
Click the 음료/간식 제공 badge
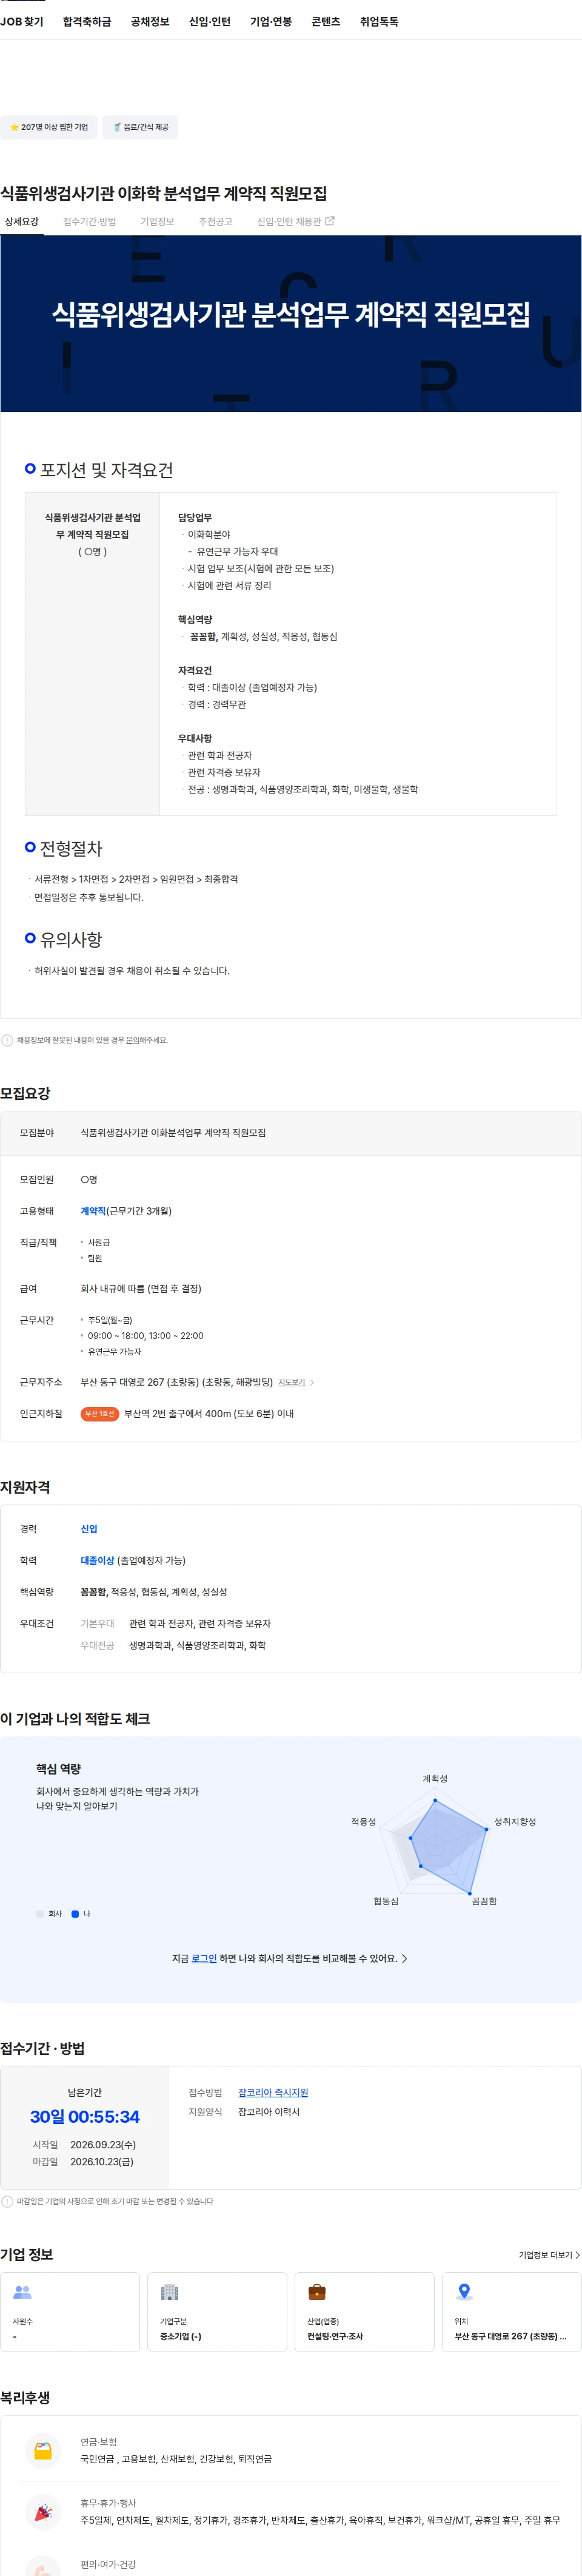[x=140, y=127]
